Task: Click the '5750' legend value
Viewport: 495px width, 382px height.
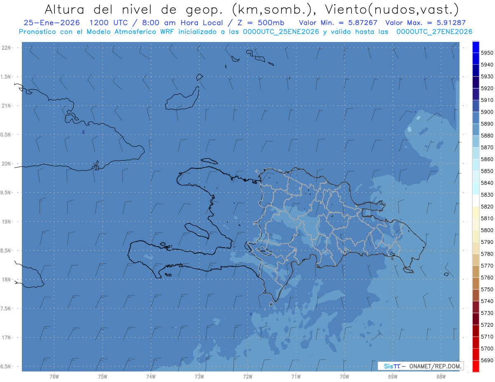Action: click(x=487, y=289)
